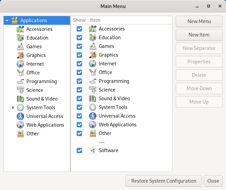Click the Universal Access icon in item list

point(93,116)
